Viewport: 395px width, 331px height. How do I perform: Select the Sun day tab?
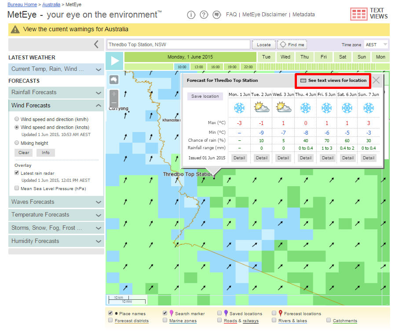[x=362, y=57]
